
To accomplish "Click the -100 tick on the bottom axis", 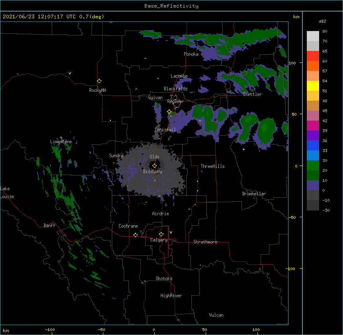I will (x=50, y=330).
